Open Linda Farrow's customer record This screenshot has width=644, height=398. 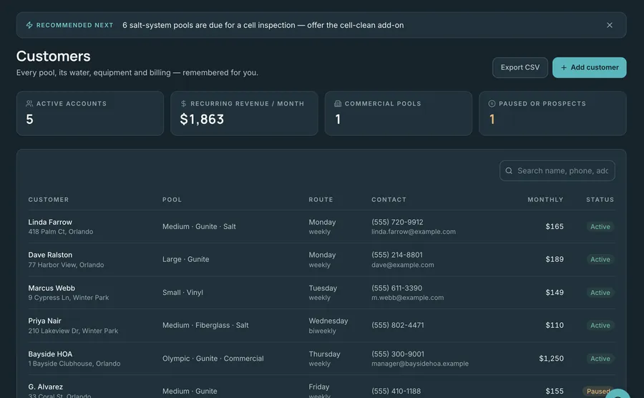[321, 227]
